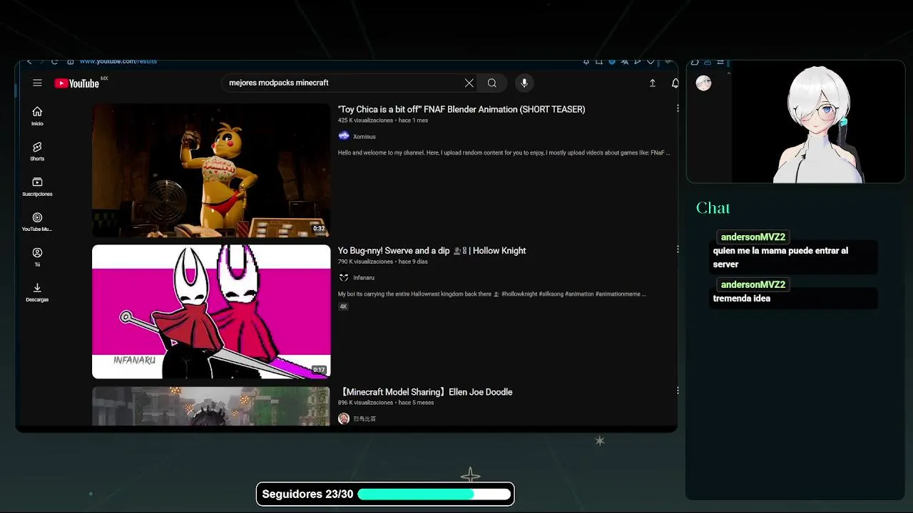Image resolution: width=913 pixels, height=513 pixels.
Task: Click the 'quien me la mama' chat message
Action: point(780,257)
